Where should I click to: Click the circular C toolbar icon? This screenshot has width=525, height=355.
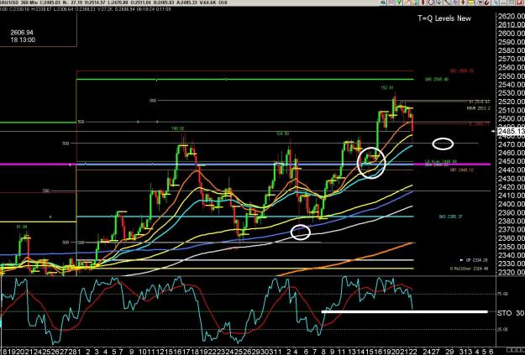click(x=431, y=3)
